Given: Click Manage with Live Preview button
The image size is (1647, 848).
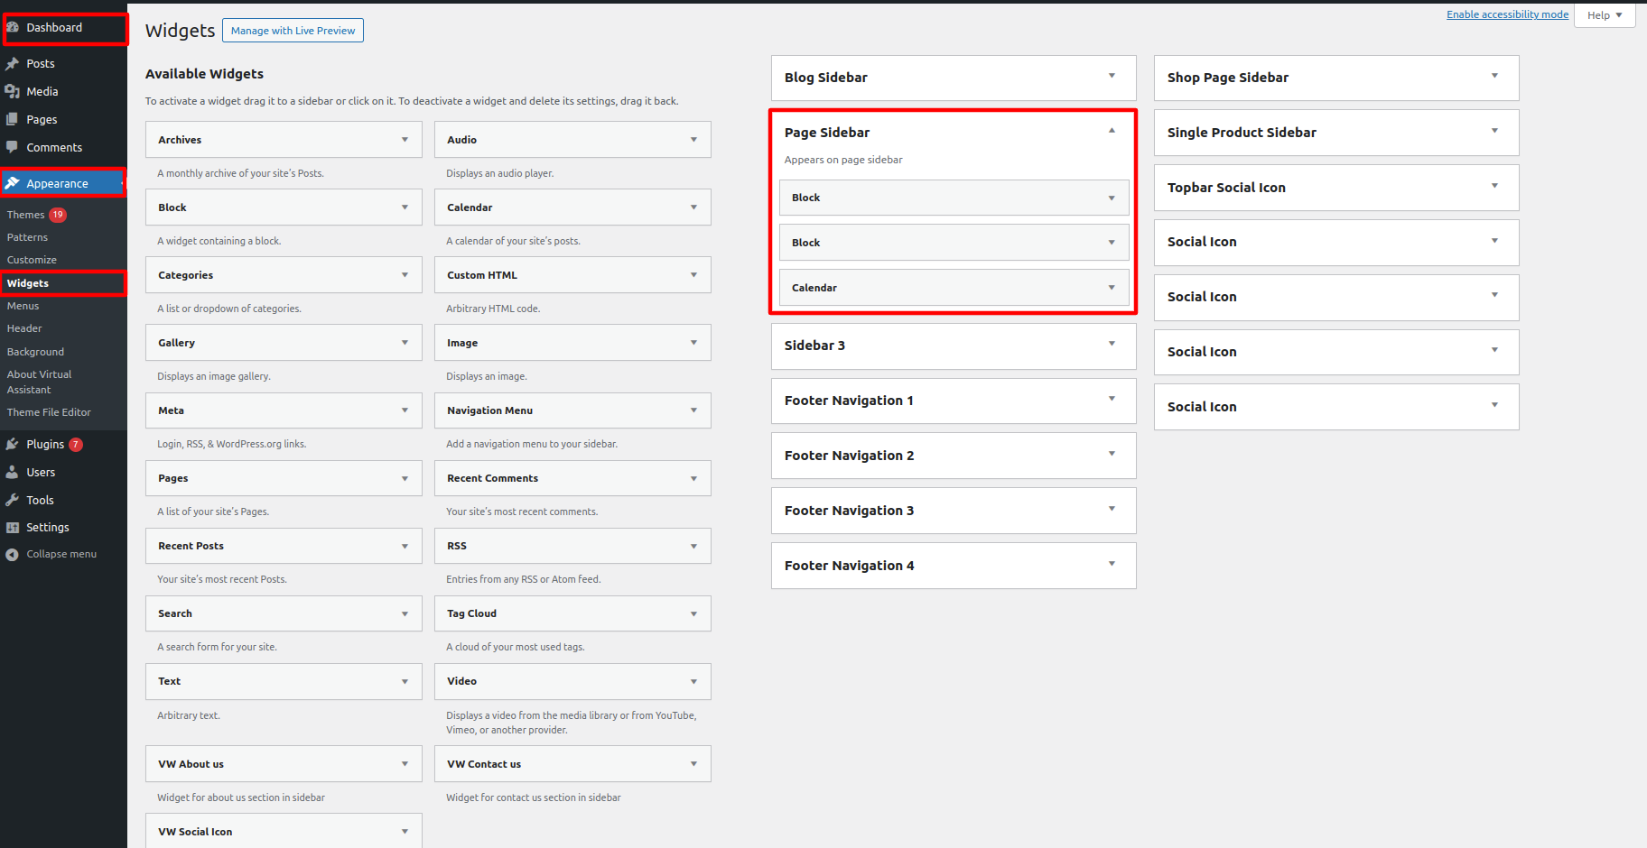Looking at the screenshot, I should [293, 31].
